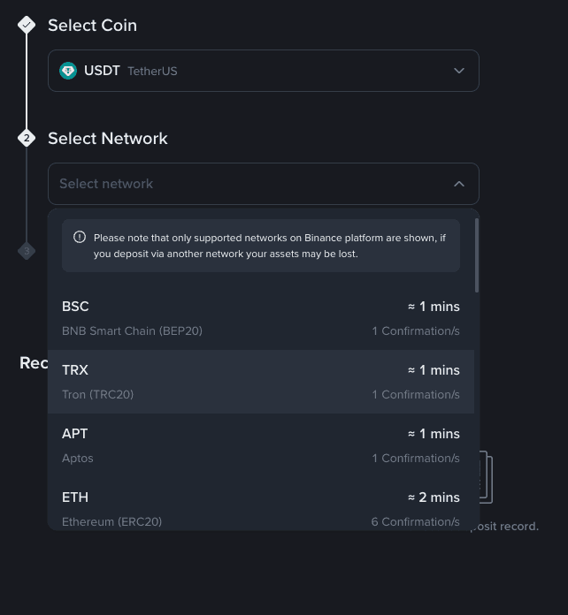
Task: Collapse the network list with up chevron
Action: (459, 184)
